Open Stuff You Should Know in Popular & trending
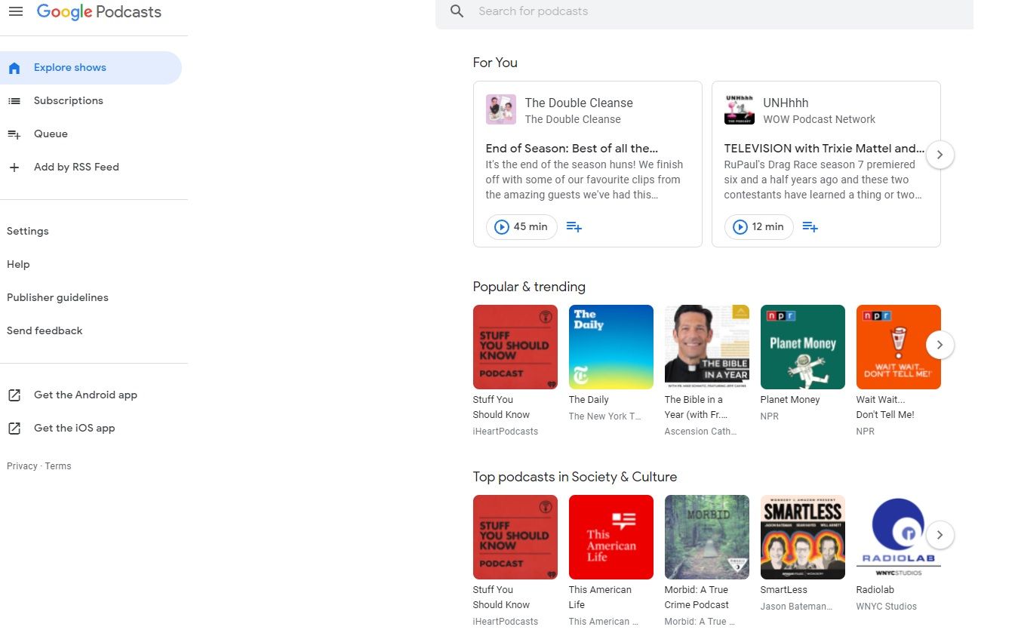The image size is (1018, 633). coord(515,347)
